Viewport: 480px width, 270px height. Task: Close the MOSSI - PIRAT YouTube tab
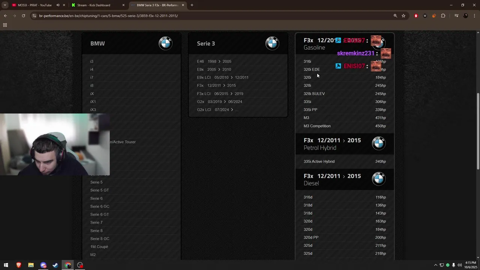point(64,5)
